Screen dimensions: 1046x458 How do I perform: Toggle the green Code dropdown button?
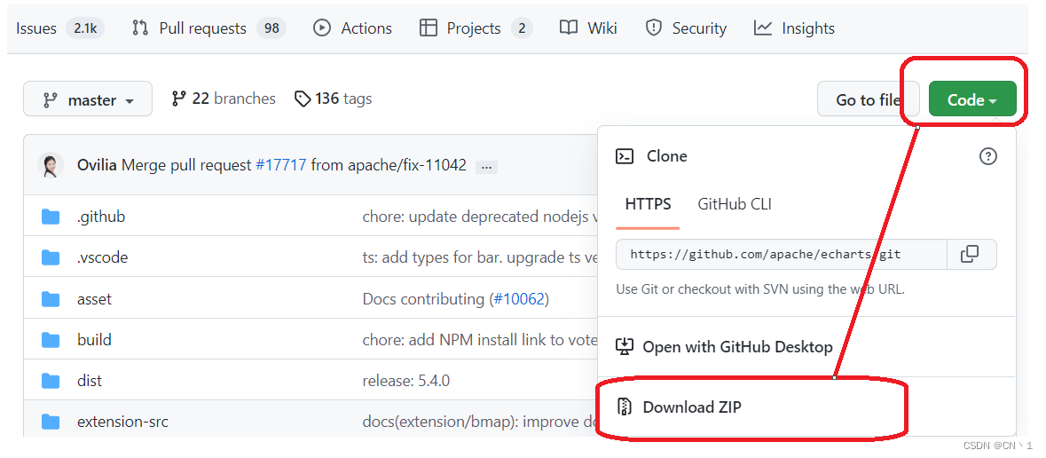pyautogui.click(x=972, y=99)
